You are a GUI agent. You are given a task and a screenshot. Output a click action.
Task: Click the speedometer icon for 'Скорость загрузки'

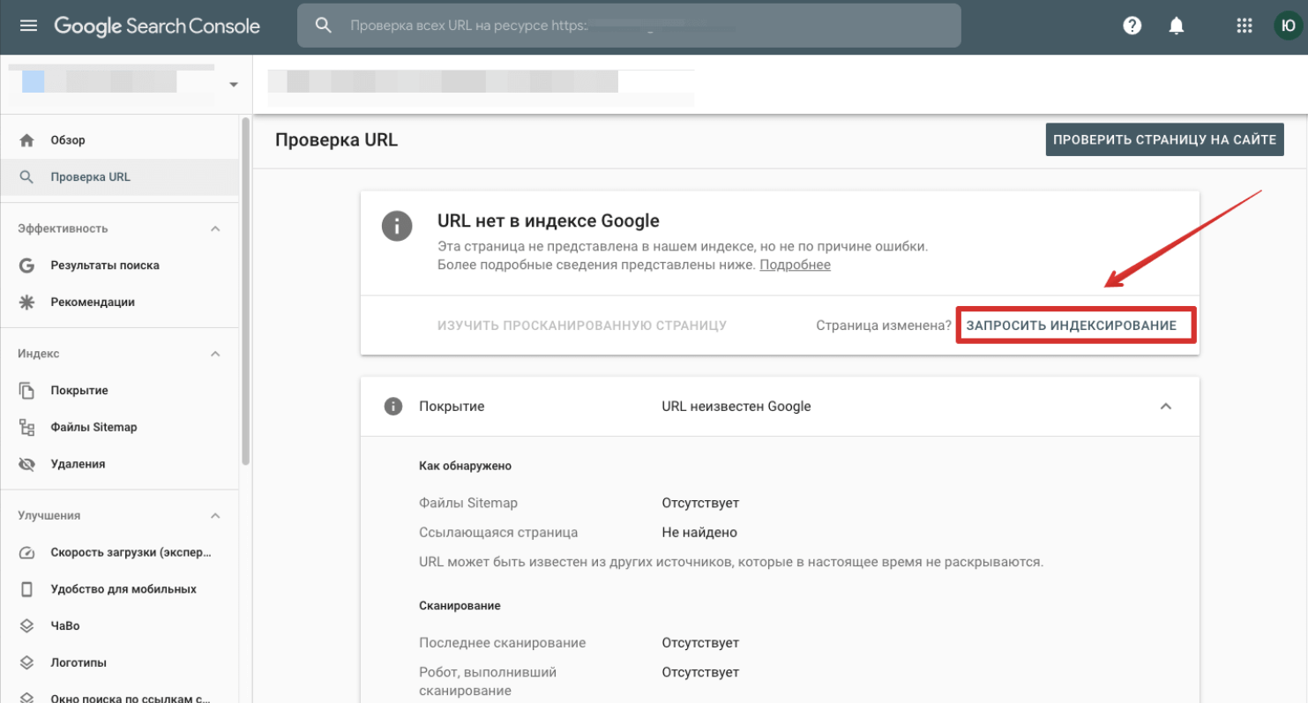(x=26, y=553)
